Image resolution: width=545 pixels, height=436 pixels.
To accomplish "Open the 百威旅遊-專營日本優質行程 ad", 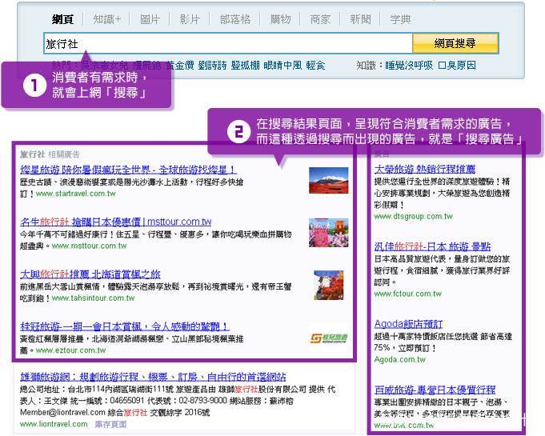I will [x=435, y=390].
